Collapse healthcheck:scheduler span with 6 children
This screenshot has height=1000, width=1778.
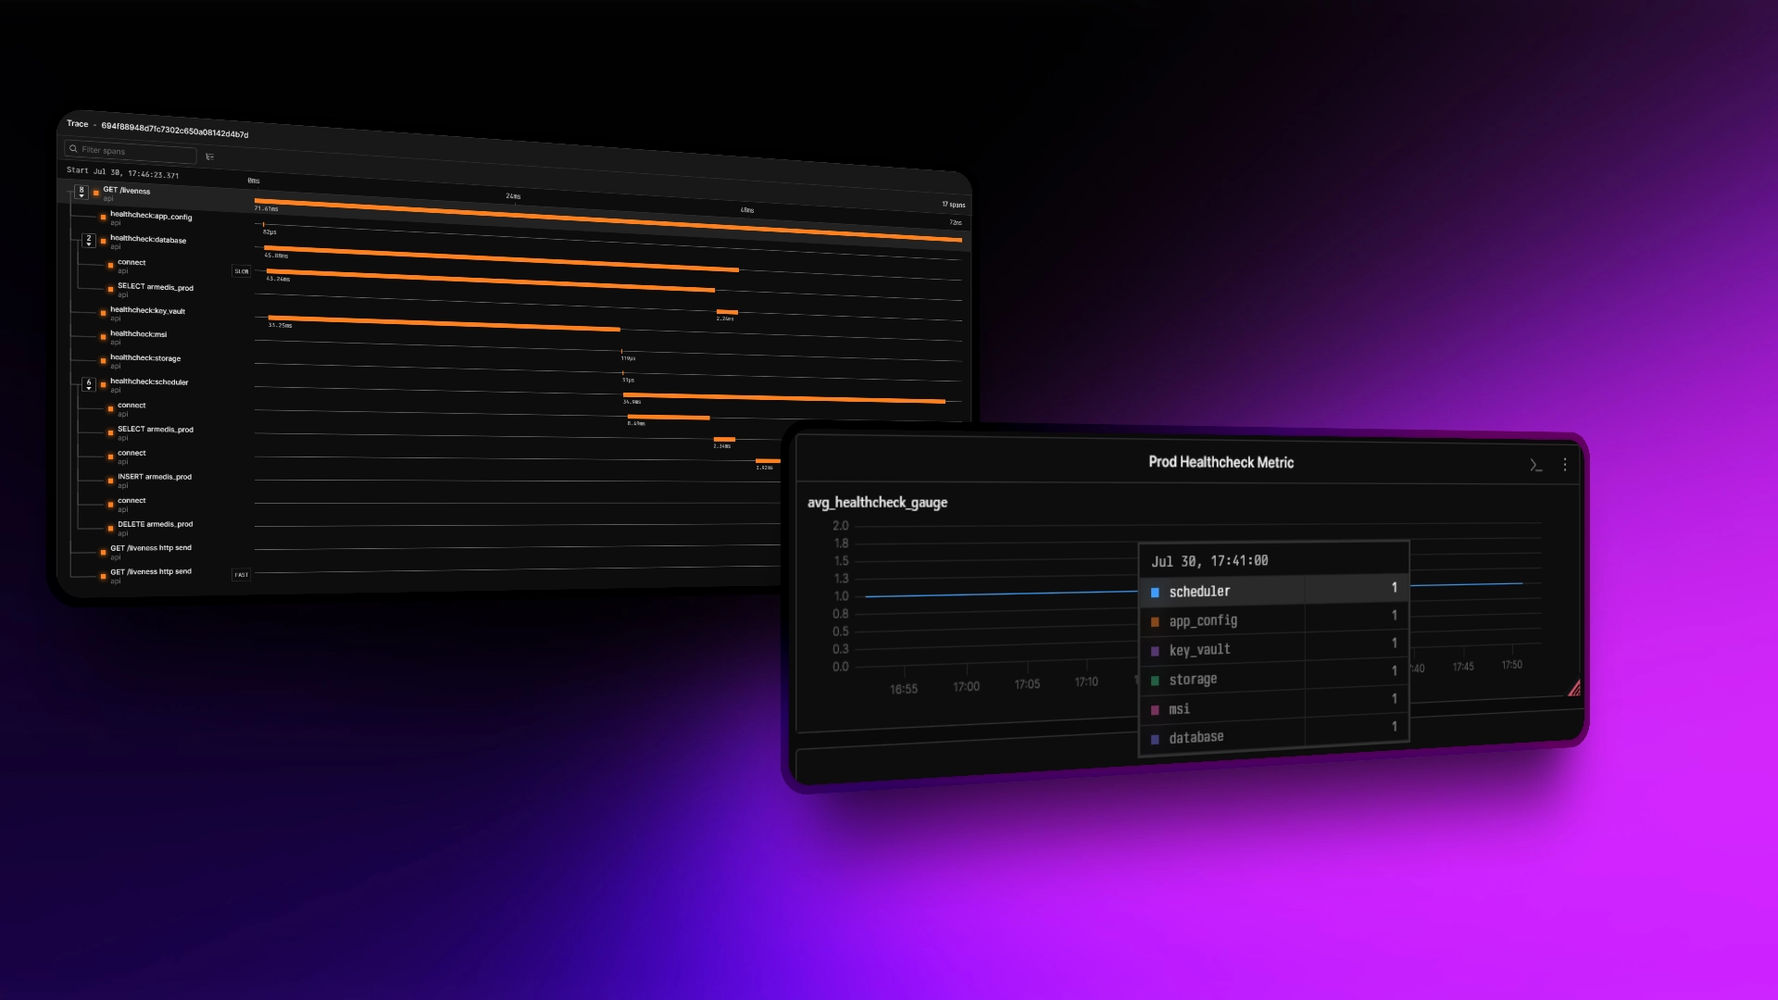click(89, 383)
